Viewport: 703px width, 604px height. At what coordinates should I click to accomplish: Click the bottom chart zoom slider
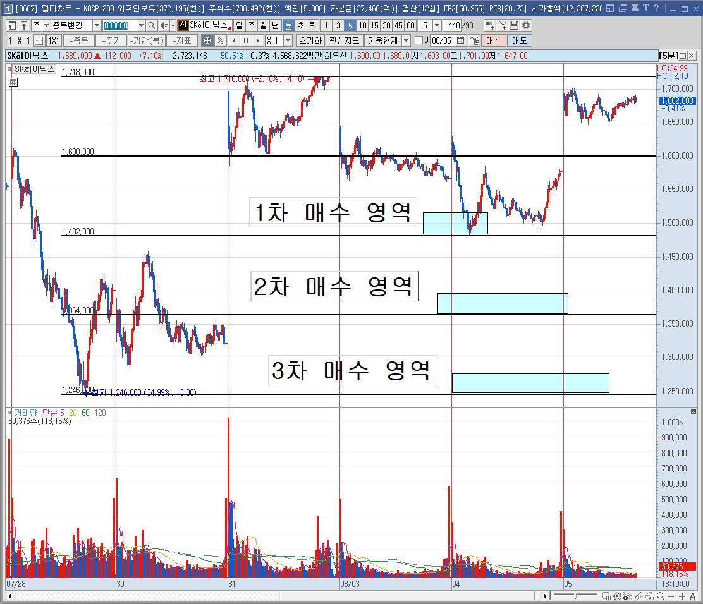point(576,596)
